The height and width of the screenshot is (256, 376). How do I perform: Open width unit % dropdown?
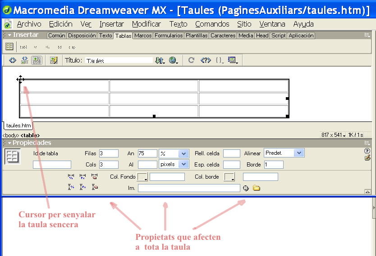click(183, 153)
